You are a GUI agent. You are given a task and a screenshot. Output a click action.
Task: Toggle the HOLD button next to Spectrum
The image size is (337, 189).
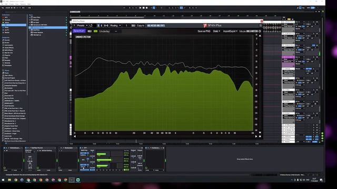click(90, 31)
